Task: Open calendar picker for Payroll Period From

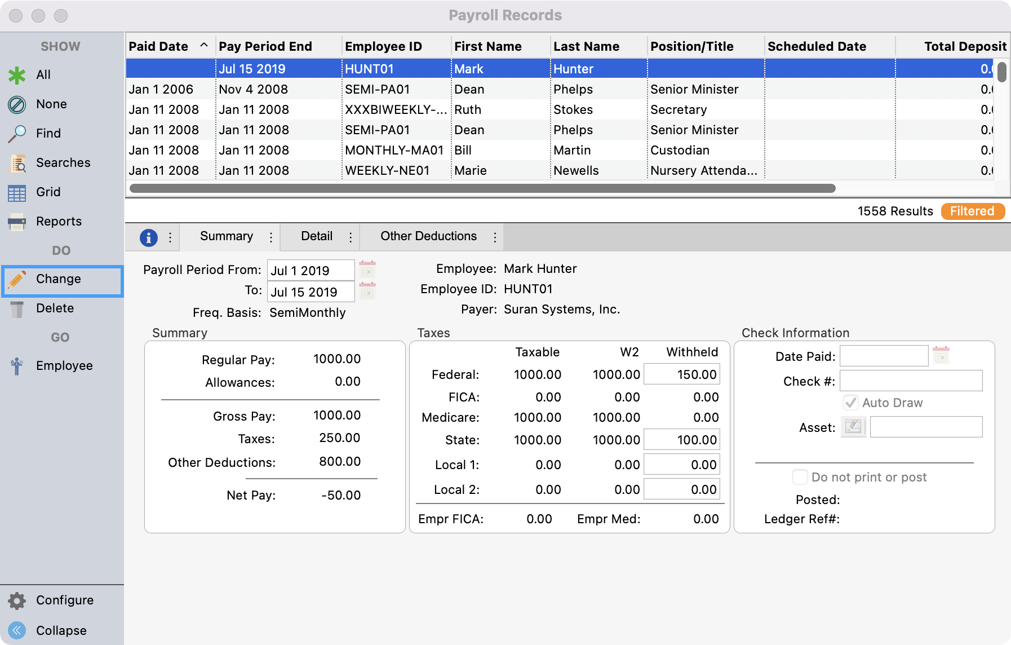Action: tap(367, 270)
